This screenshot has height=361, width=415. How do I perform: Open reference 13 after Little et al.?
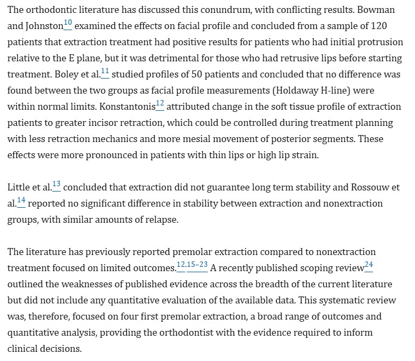coord(57,185)
